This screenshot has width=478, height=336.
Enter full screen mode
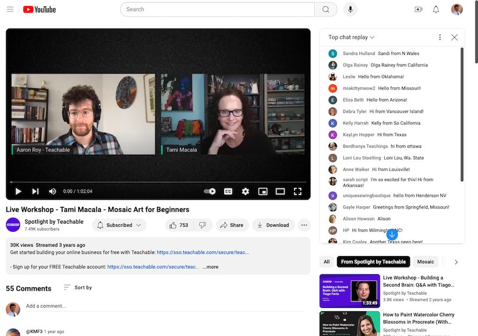[x=298, y=191]
